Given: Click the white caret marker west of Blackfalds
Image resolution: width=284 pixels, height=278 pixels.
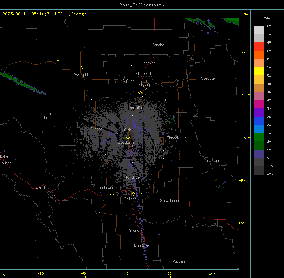Looking at the screenshot, I should [x=113, y=74].
